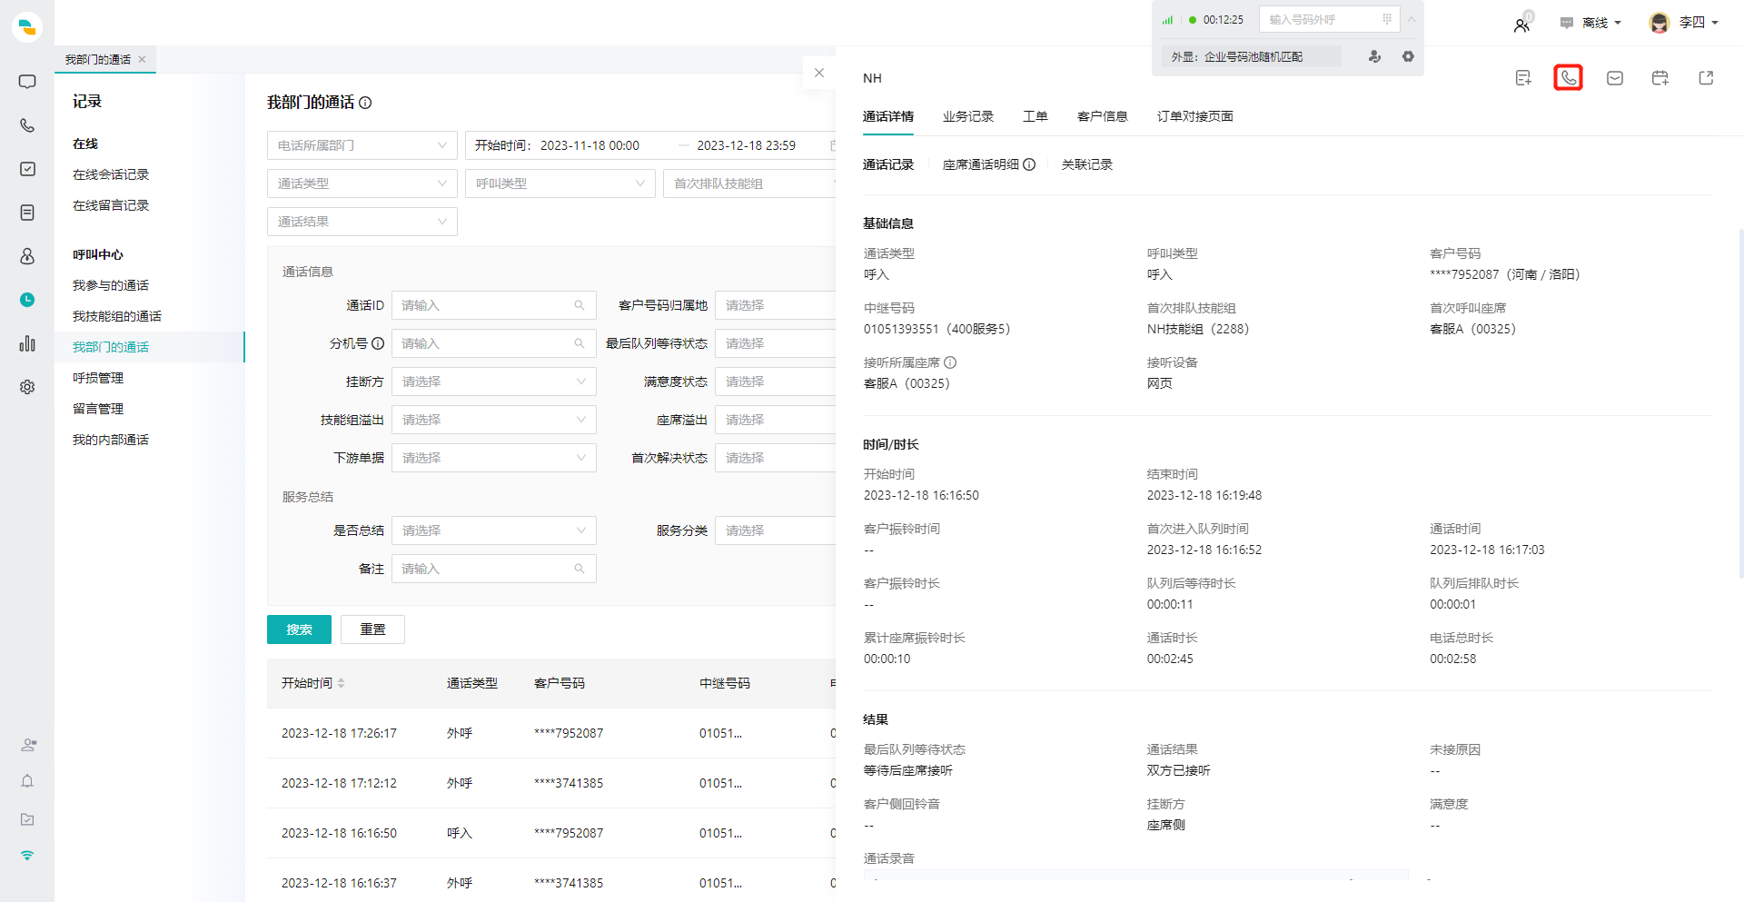
Task: Click the create ticket icon in detail header
Action: [1523, 78]
